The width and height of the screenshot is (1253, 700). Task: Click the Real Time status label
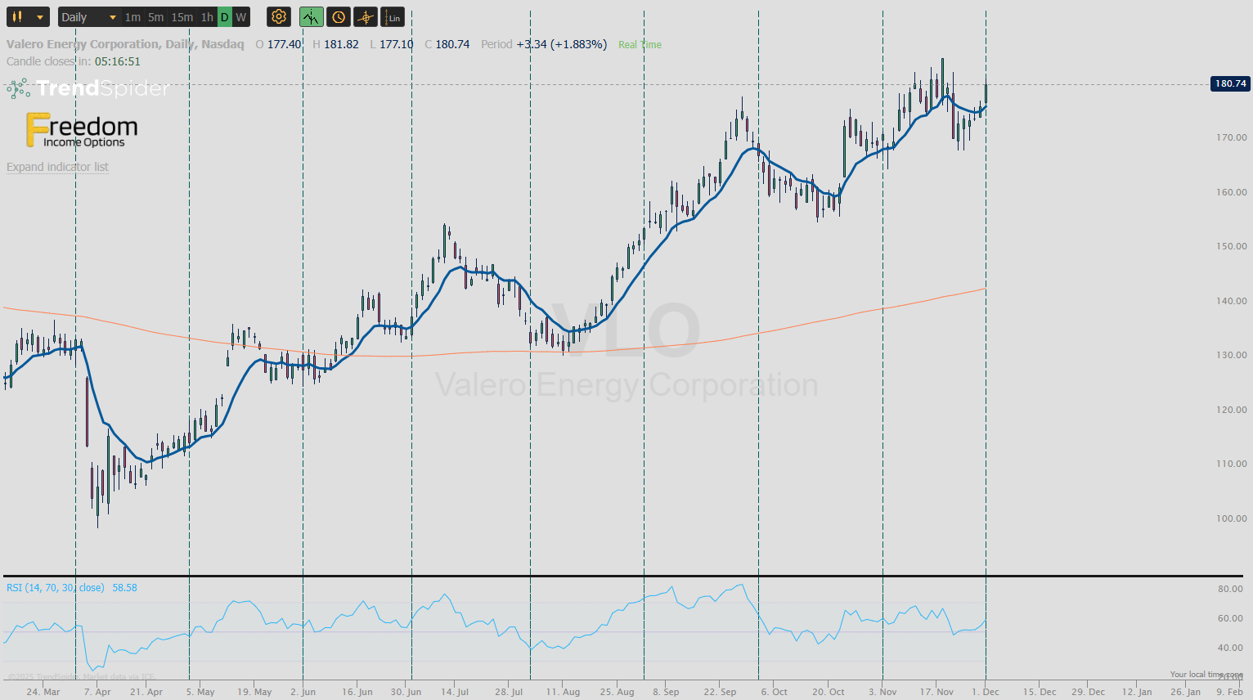[640, 45]
